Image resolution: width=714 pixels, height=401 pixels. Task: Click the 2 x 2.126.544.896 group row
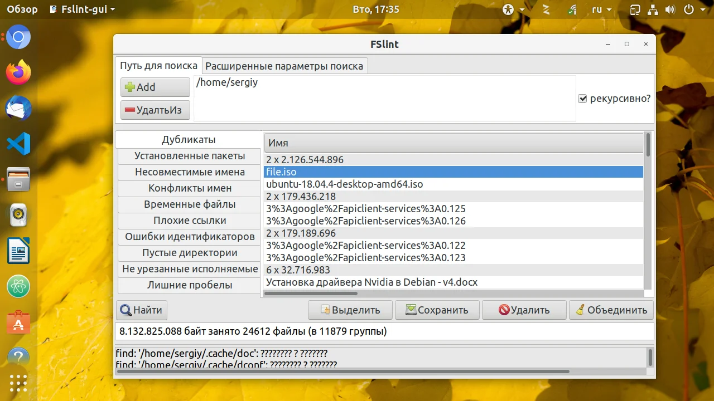pos(454,160)
